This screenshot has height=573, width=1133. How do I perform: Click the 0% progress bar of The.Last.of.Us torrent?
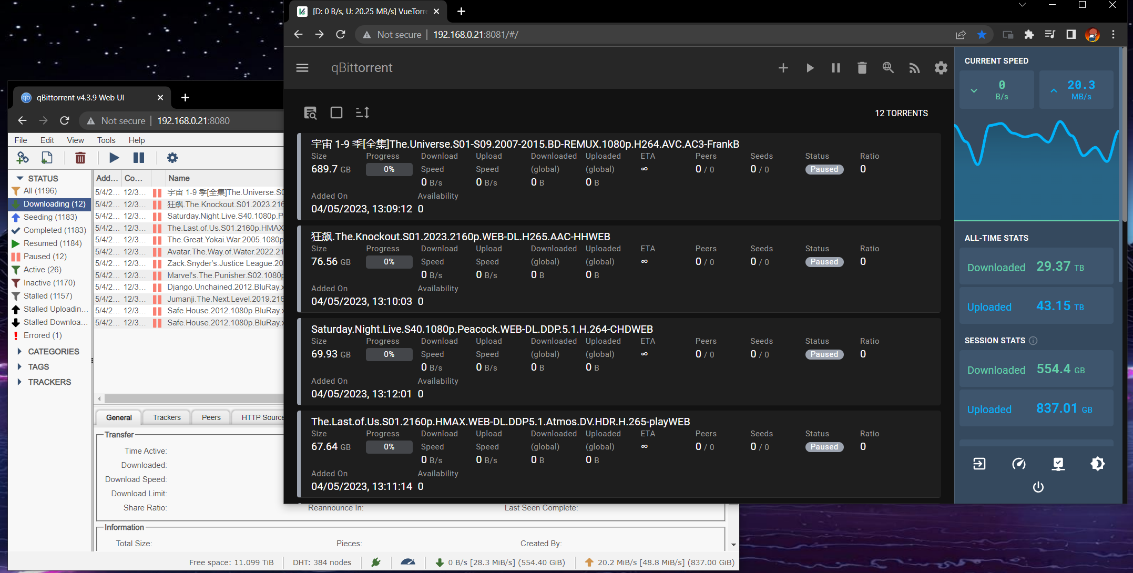389,447
